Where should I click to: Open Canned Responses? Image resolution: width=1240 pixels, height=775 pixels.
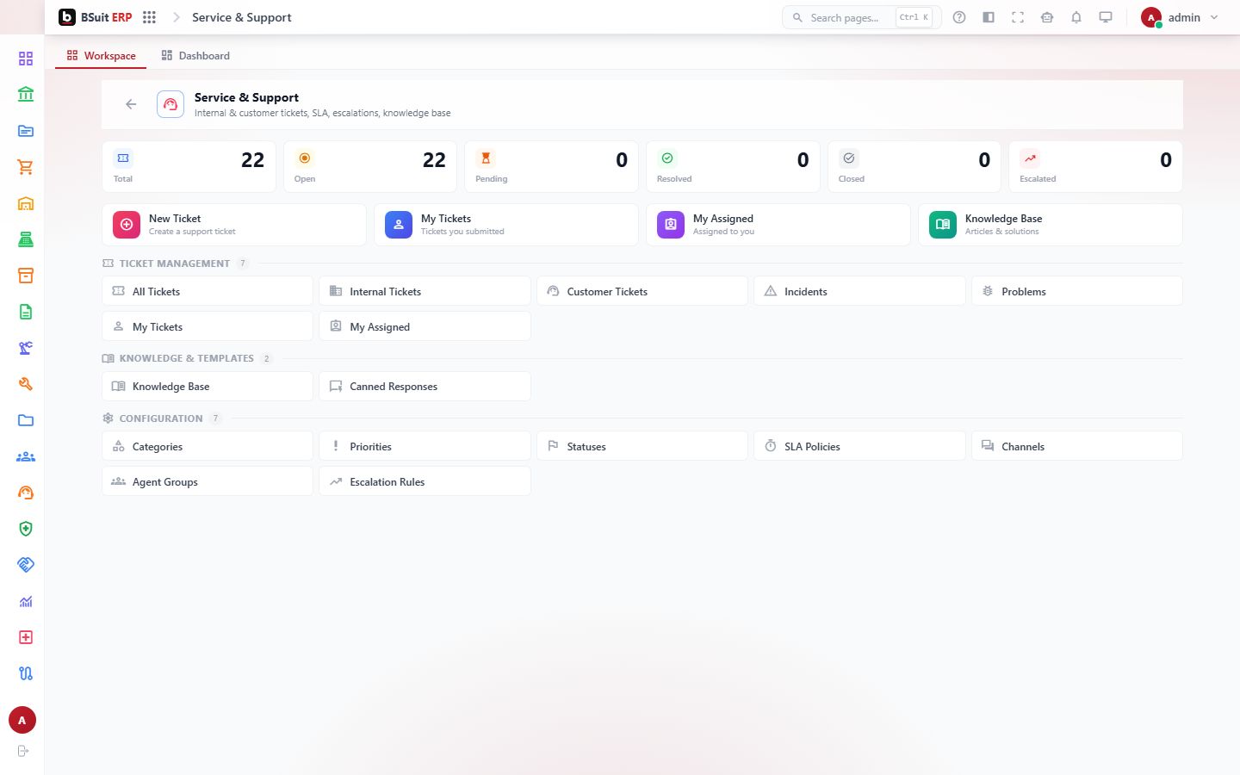(425, 386)
